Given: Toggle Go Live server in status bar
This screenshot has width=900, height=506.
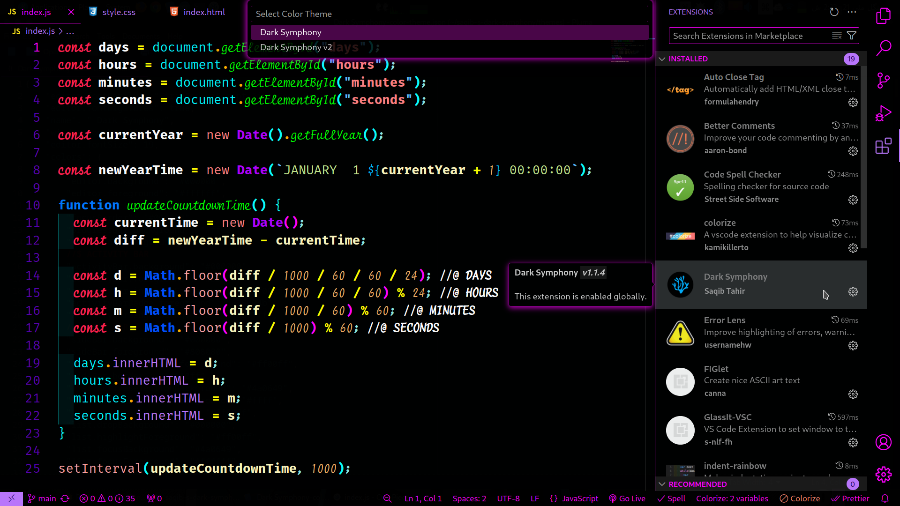Looking at the screenshot, I should [x=627, y=499].
